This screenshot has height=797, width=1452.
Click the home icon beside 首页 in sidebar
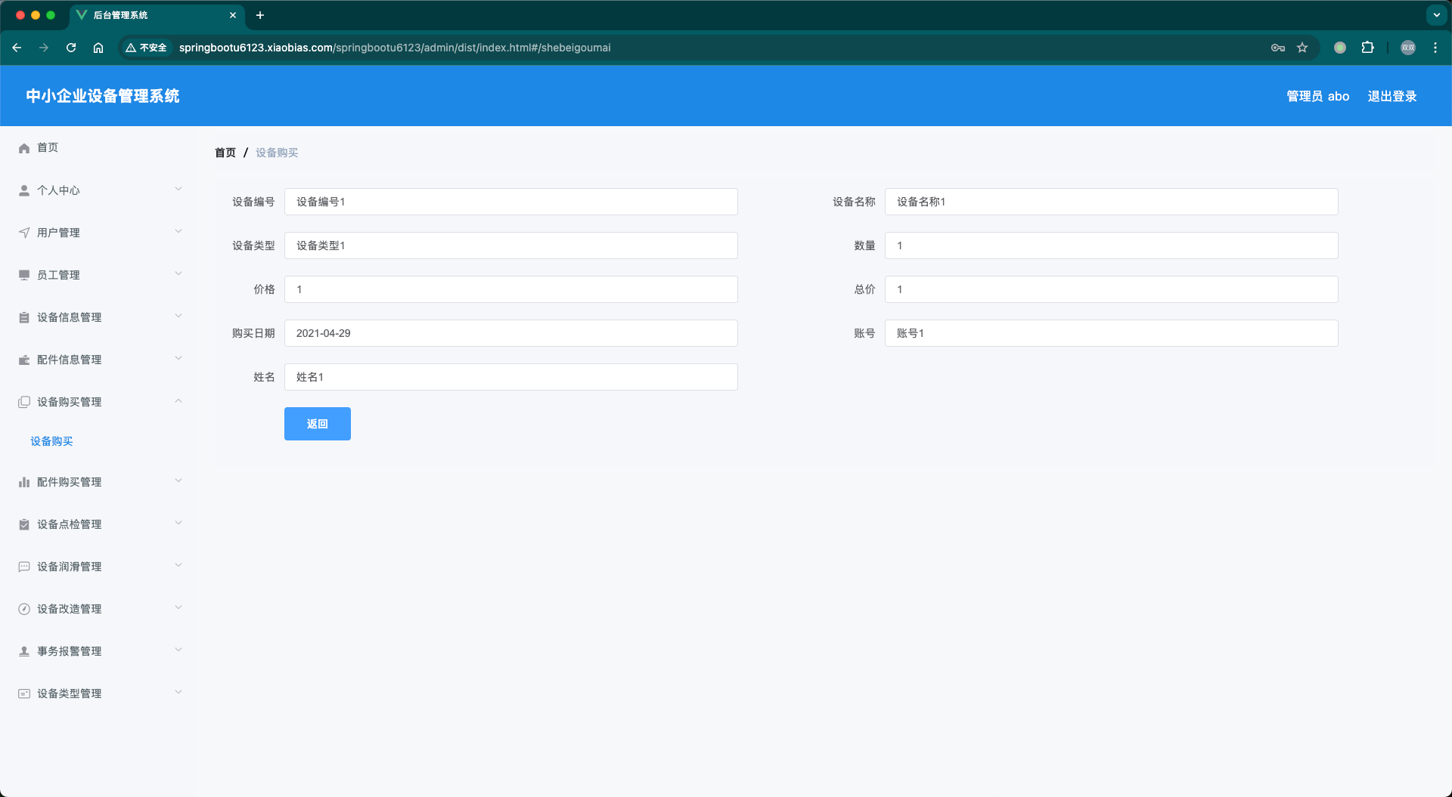(24, 148)
